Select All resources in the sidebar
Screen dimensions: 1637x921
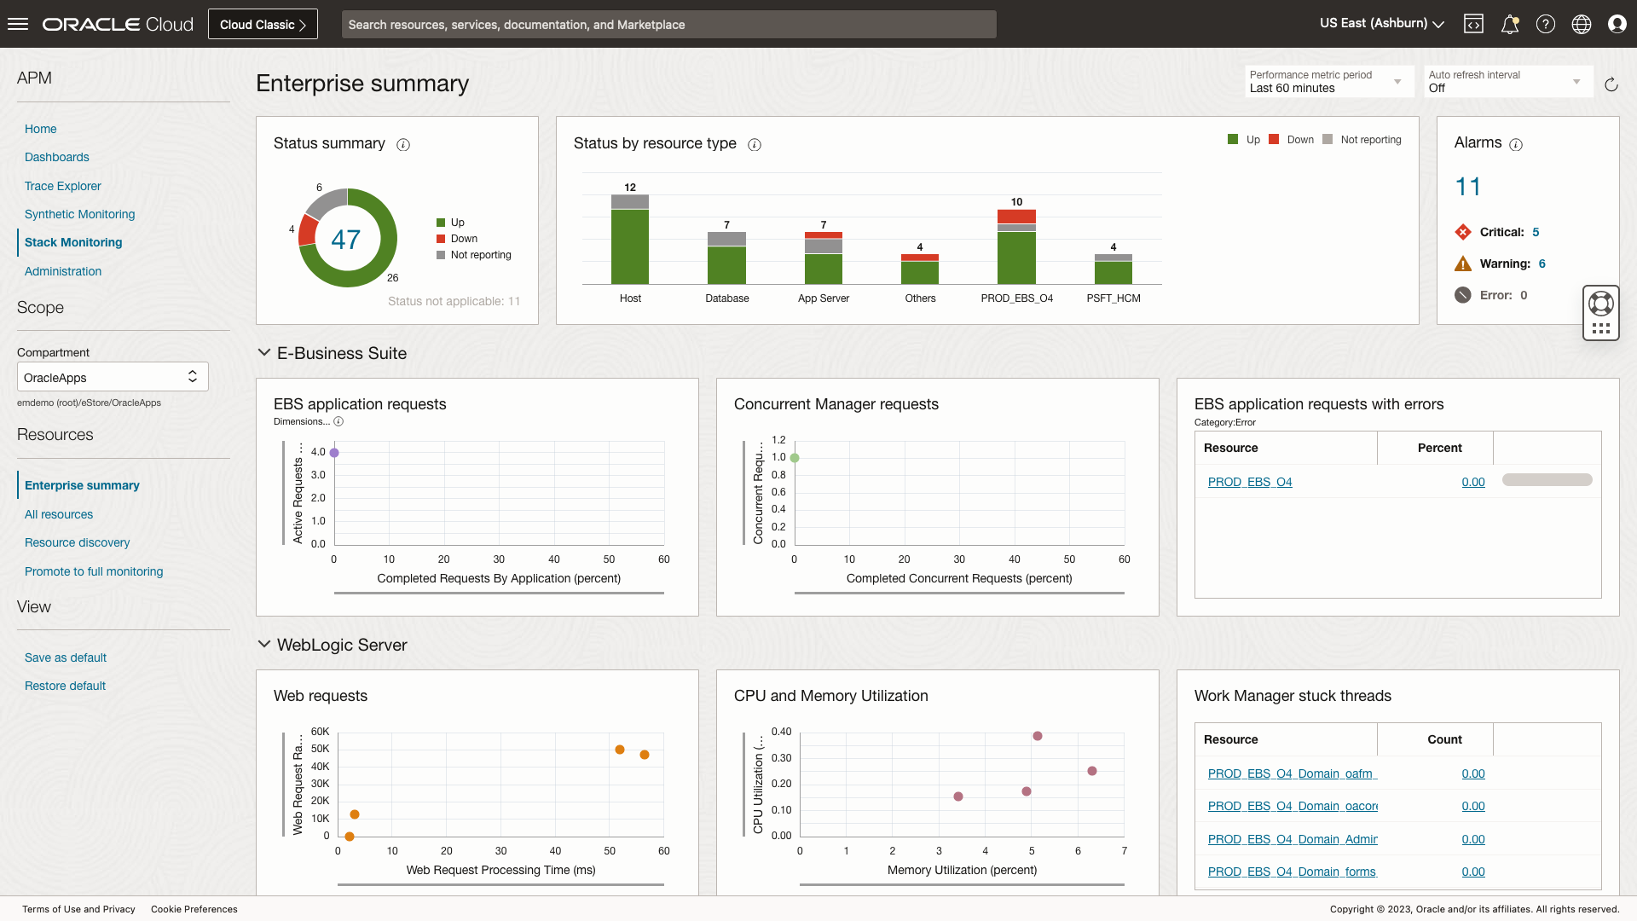[x=59, y=514]
